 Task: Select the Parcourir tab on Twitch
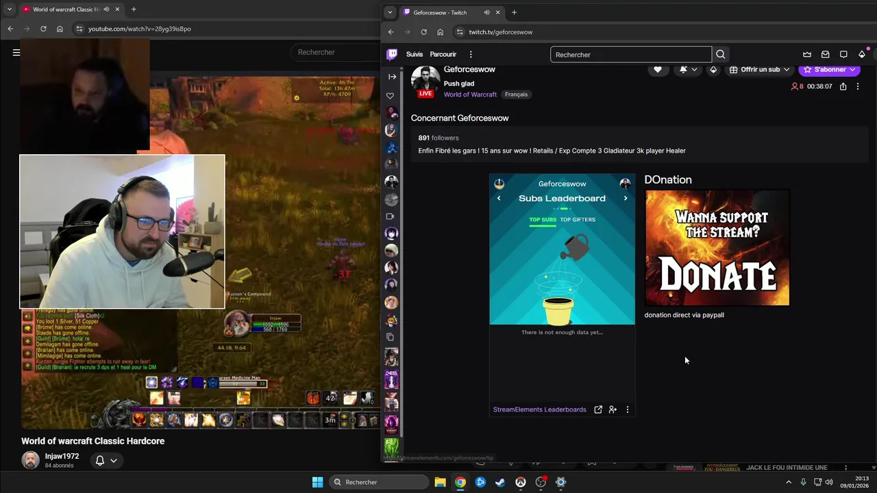tap(443, 54)
